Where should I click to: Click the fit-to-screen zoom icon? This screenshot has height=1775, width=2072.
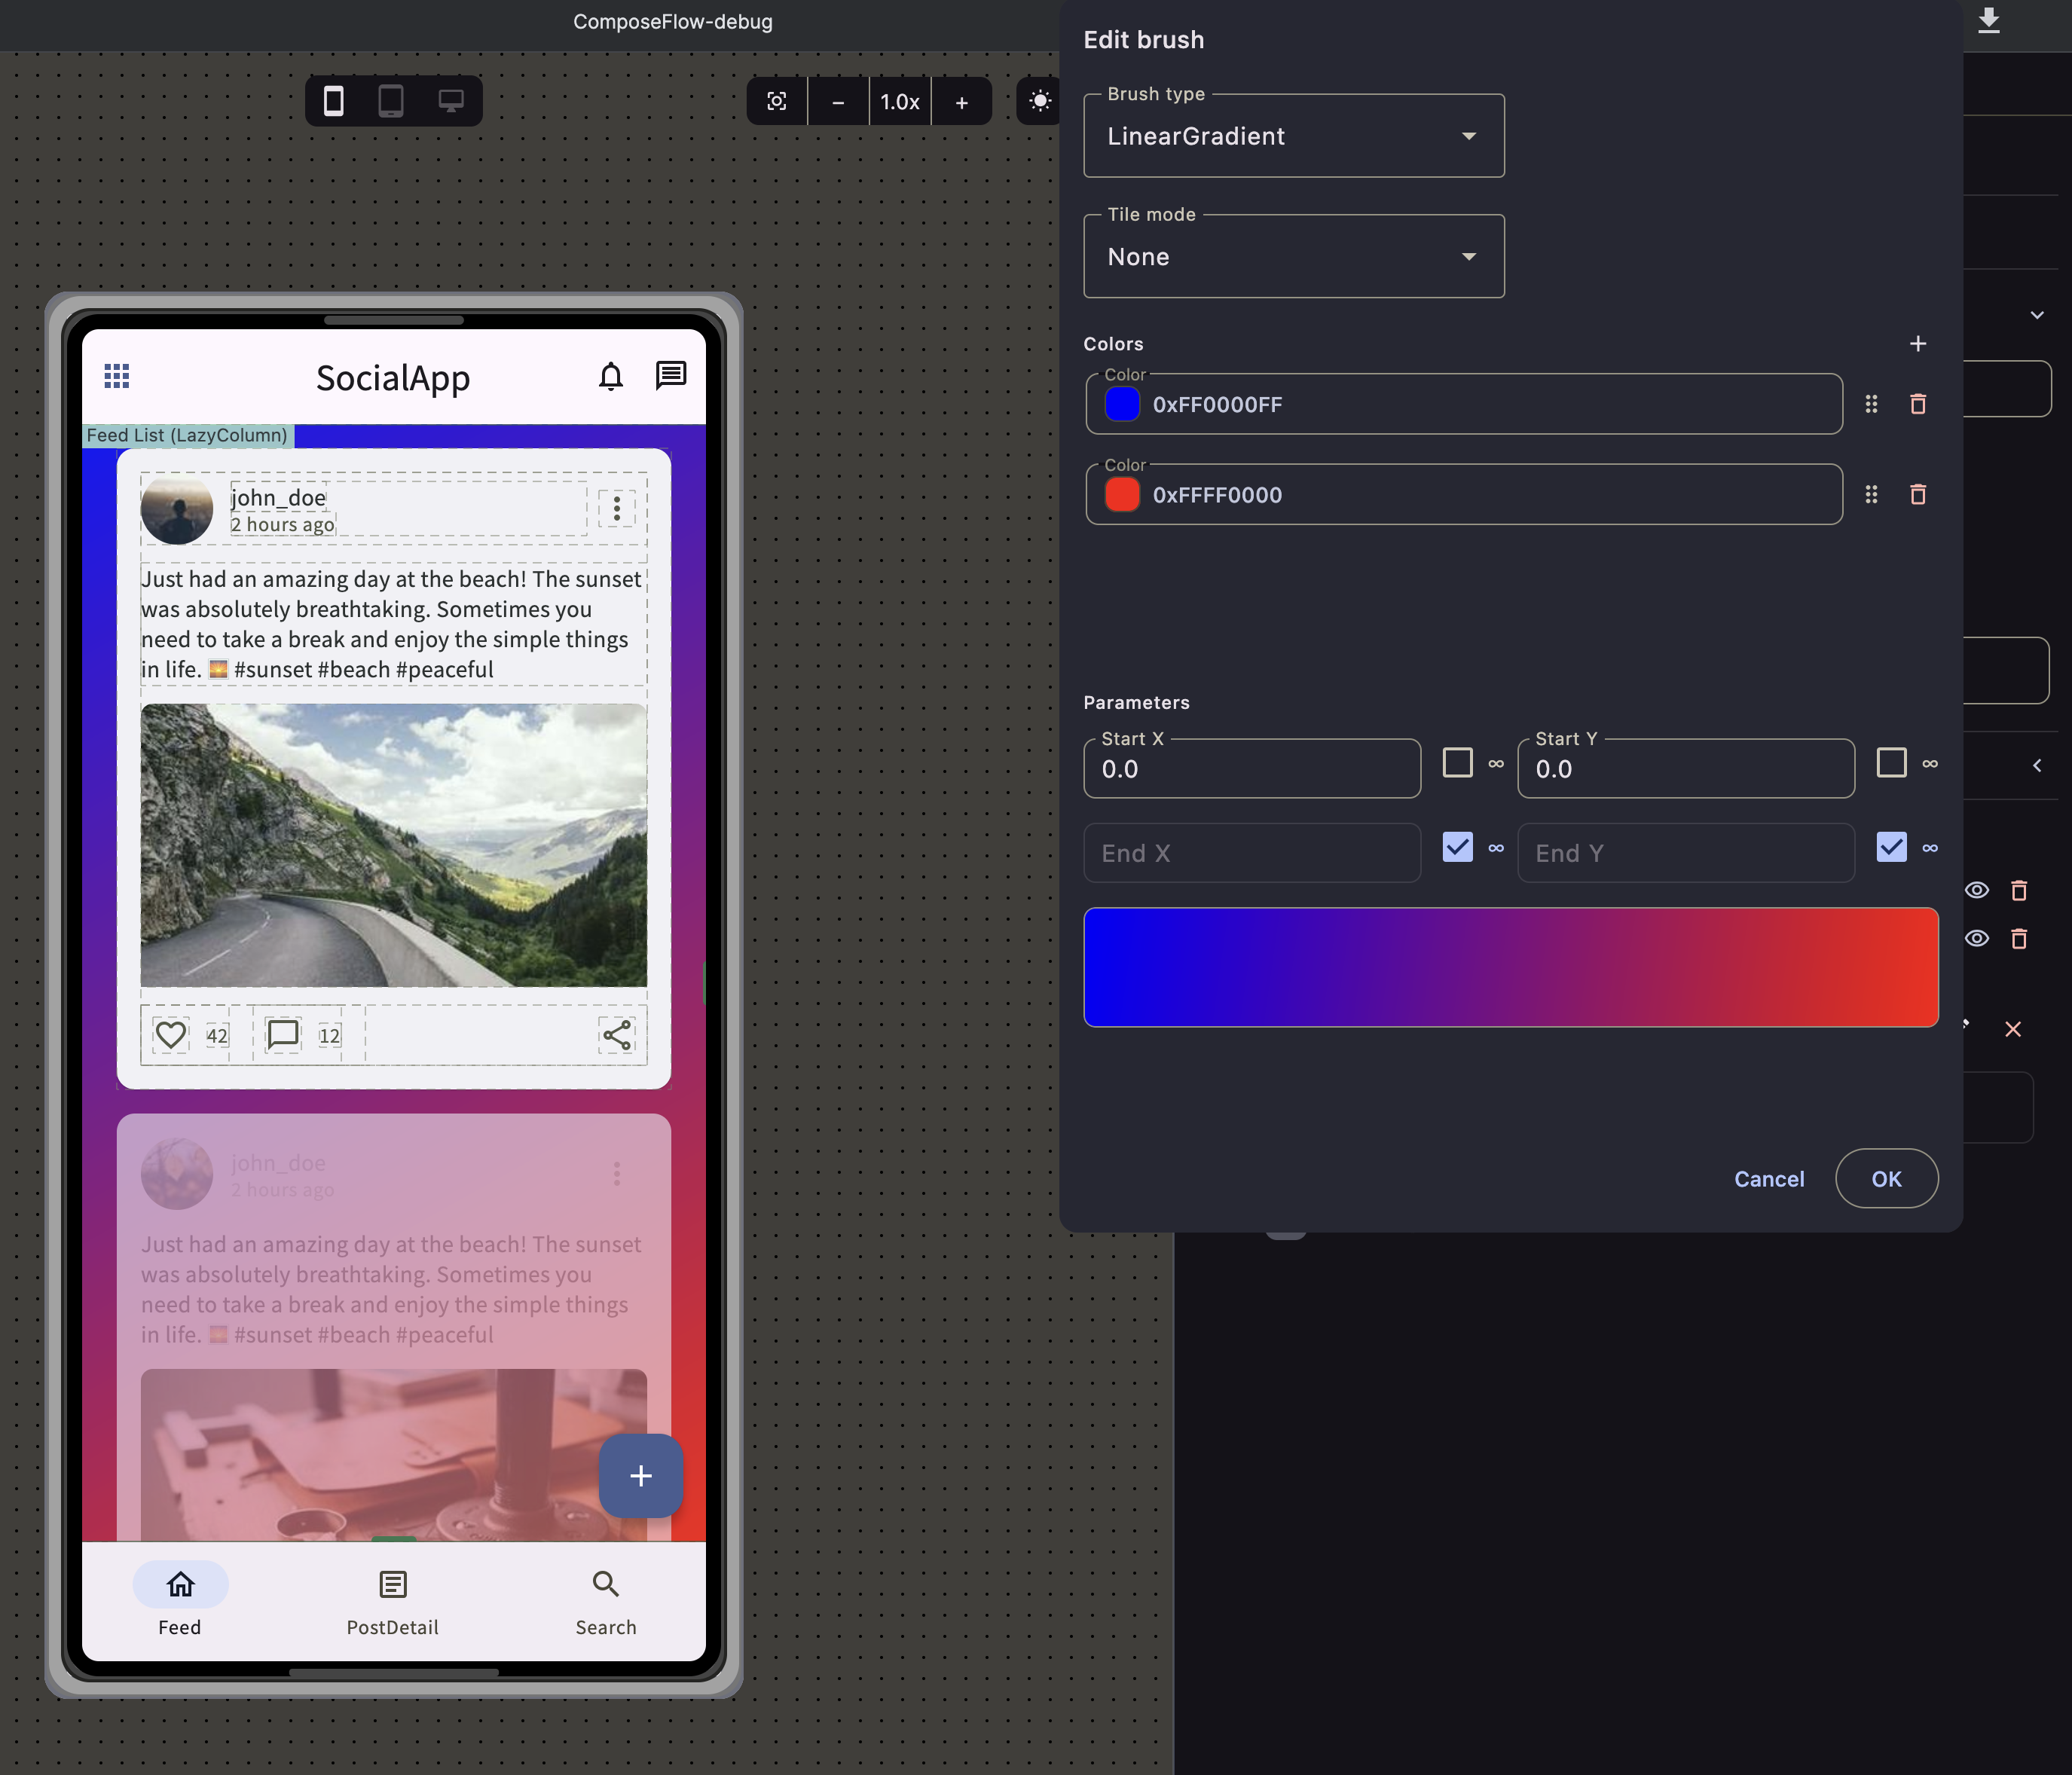[x=777, y=101]
